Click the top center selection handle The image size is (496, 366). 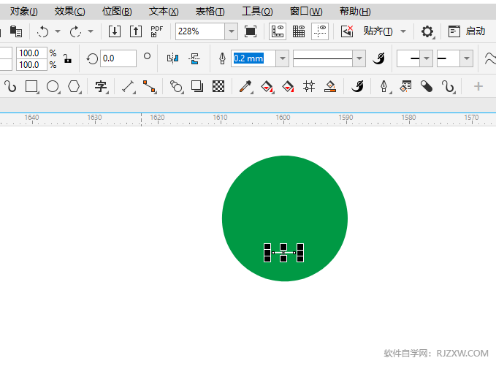click(283, 247)
